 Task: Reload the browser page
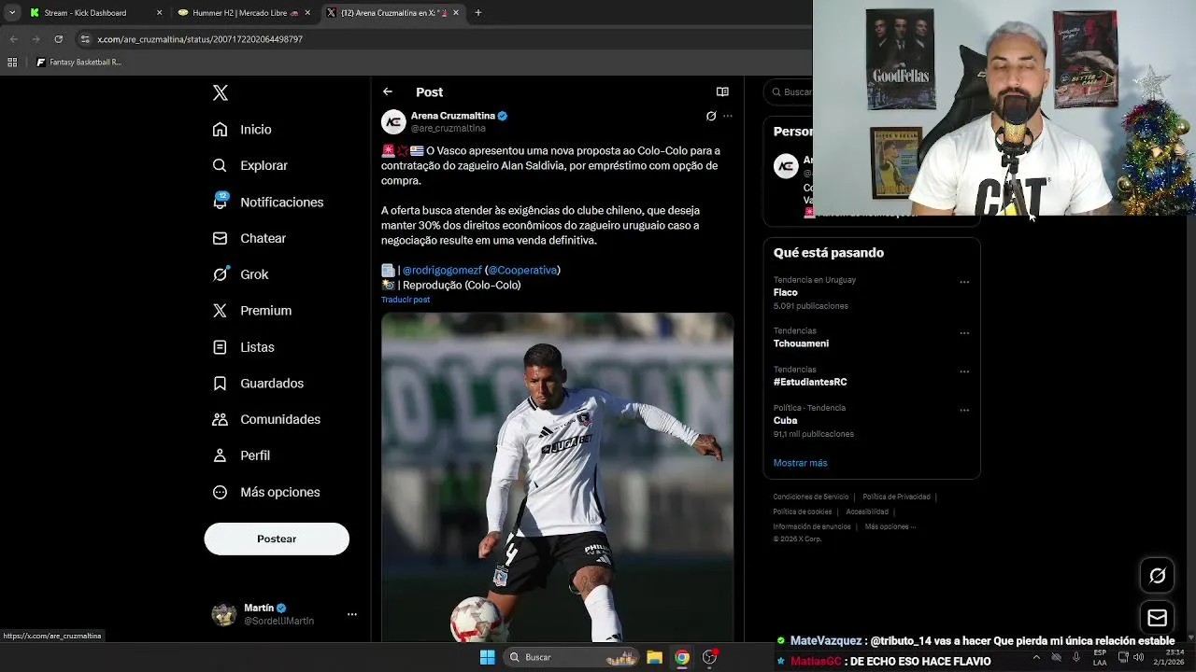point(58,39)
